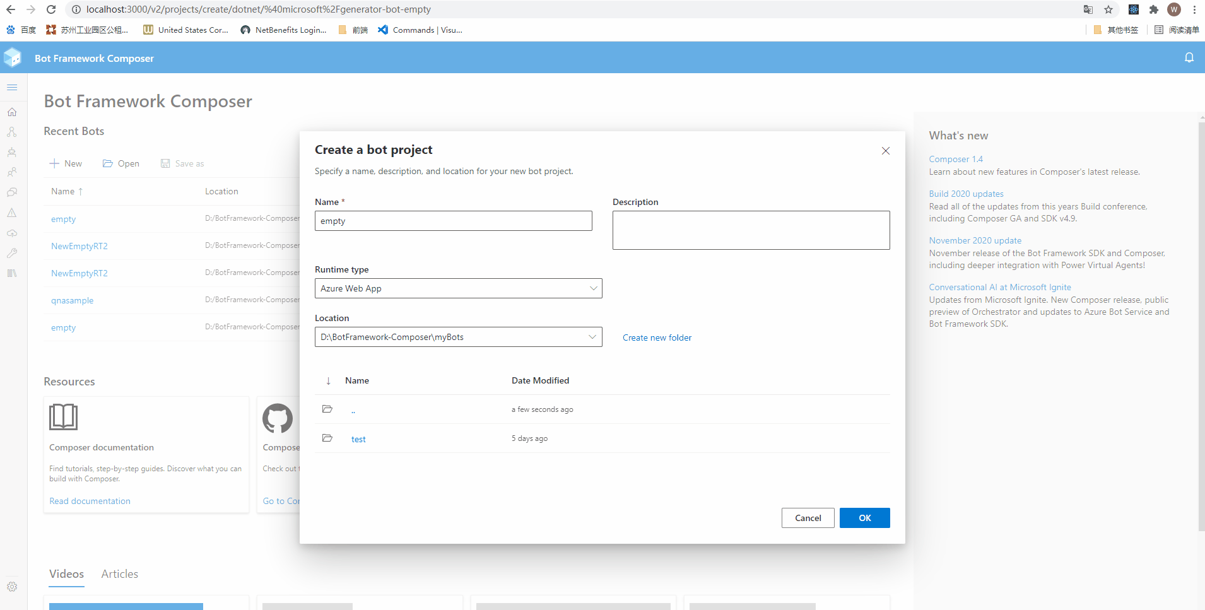Click the GitHub icon in Resources
1205x610 pixels.
[x=278, y=418]
